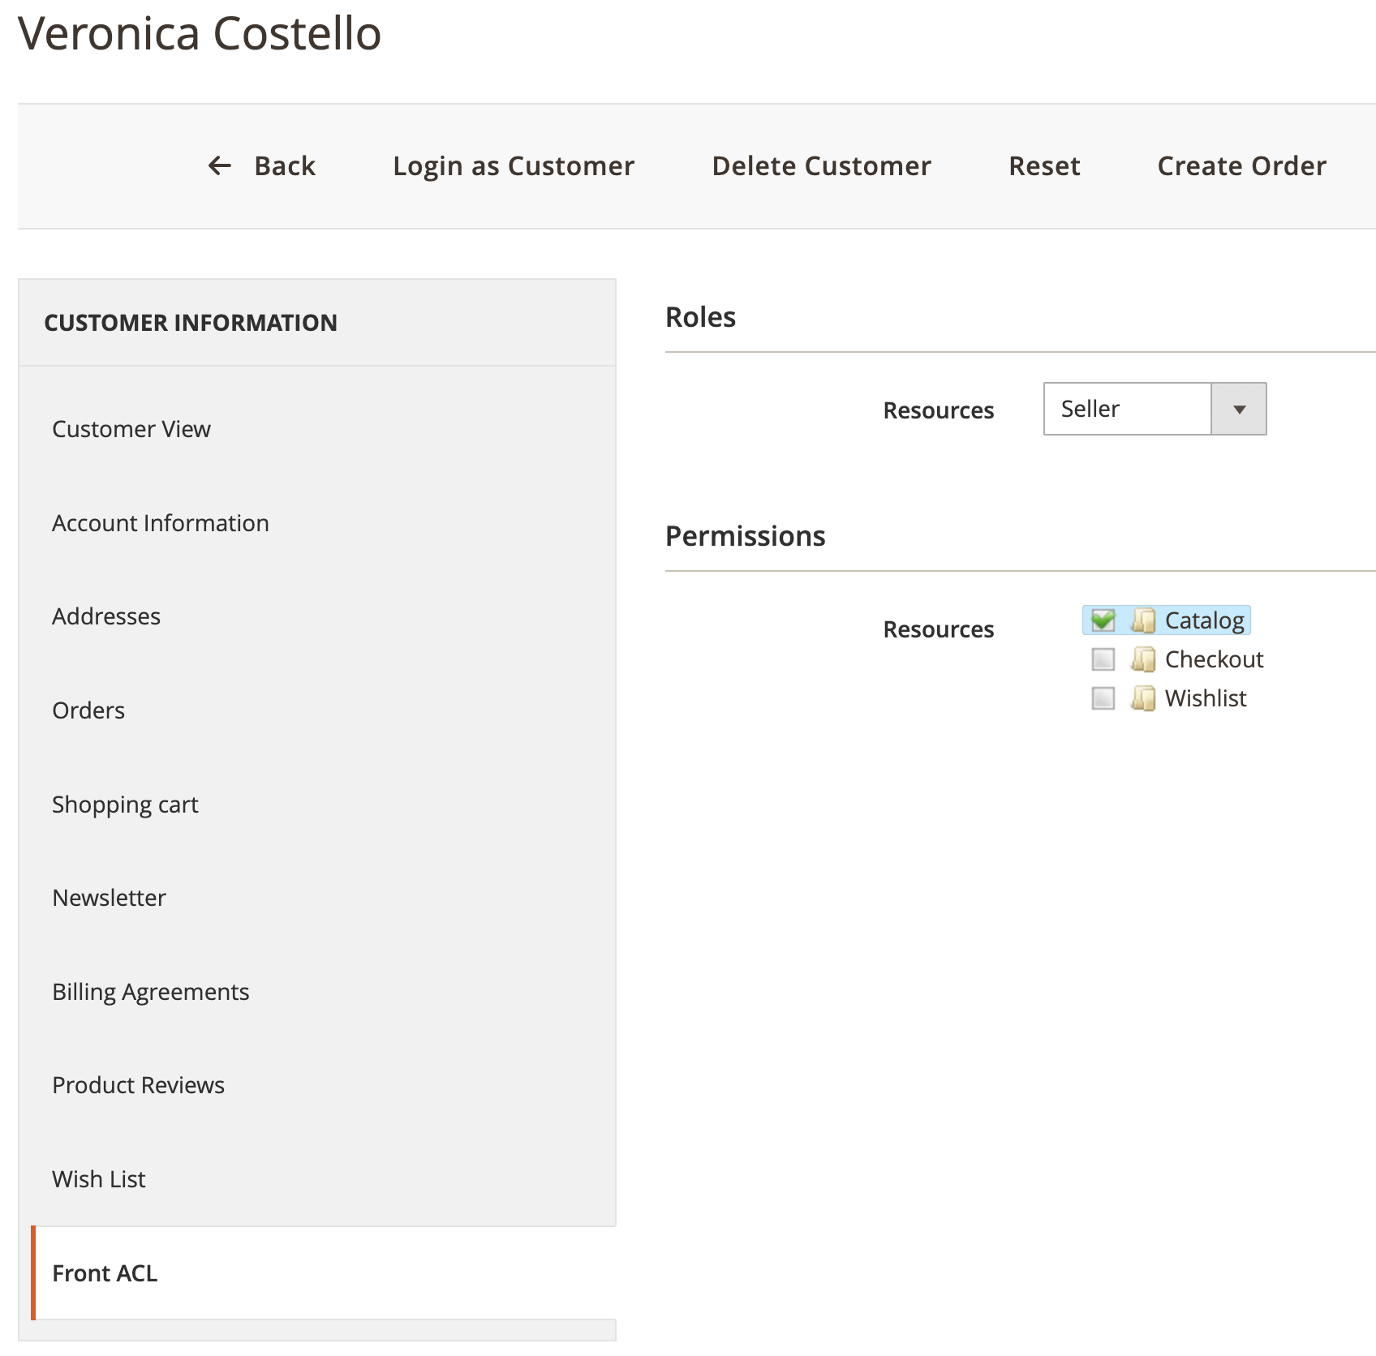1376x1356 pixels.
Task: Go to the Addresses tab
Action: pos(106,616)
